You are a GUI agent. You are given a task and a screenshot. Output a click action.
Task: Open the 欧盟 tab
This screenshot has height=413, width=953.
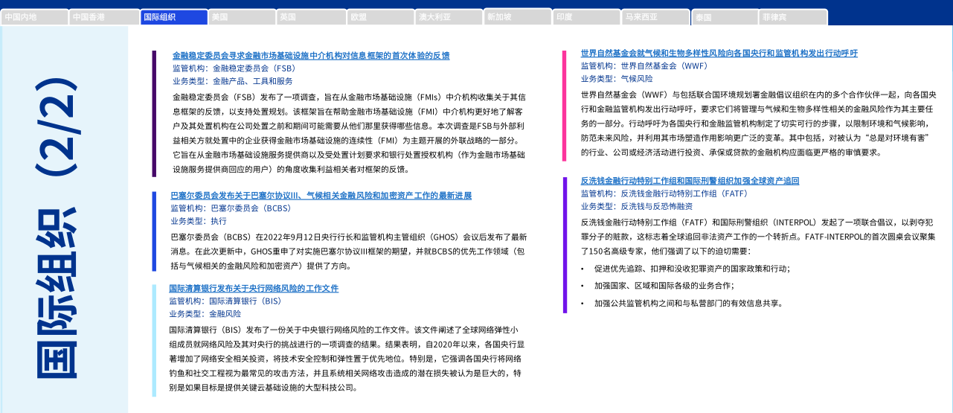380,16
